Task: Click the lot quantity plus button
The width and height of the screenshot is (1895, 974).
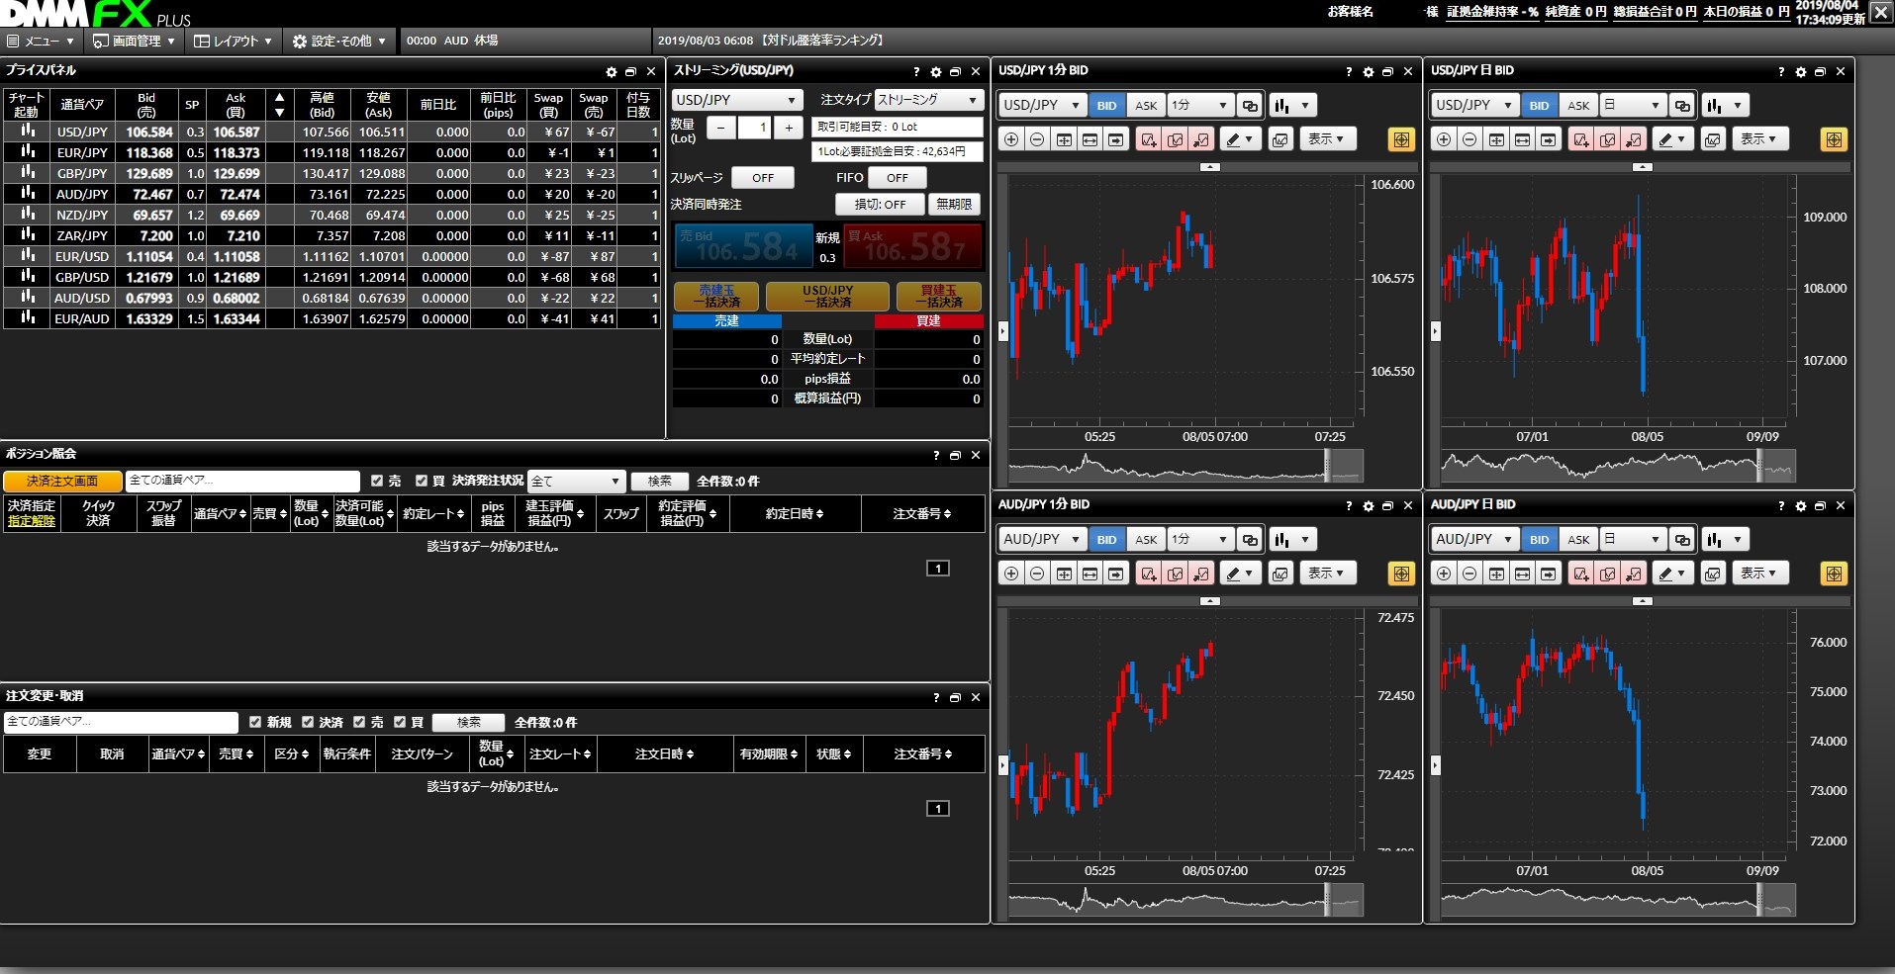Action: click(x=789, y=128)
